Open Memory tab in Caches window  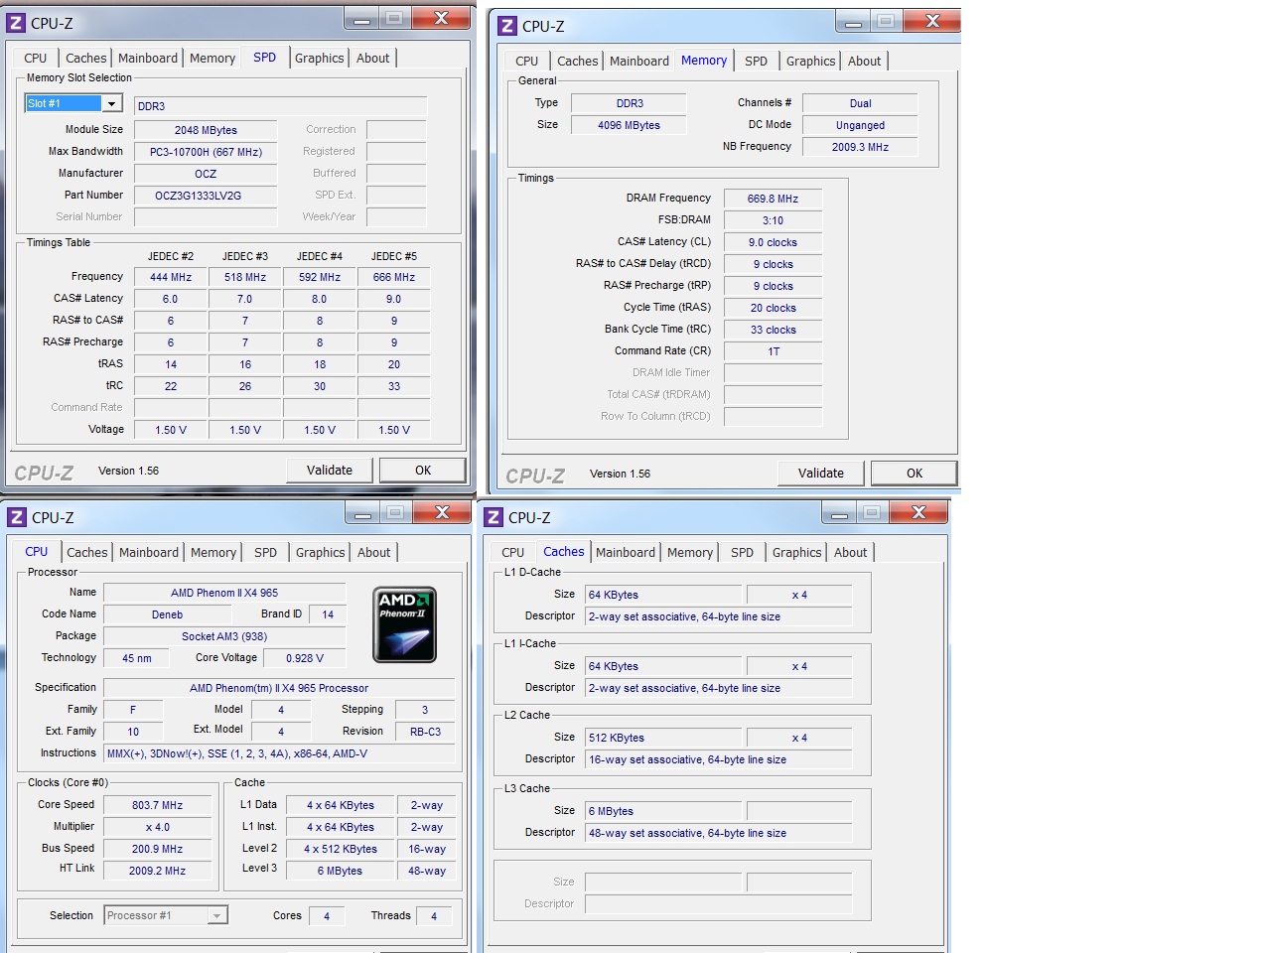point(690,552)
